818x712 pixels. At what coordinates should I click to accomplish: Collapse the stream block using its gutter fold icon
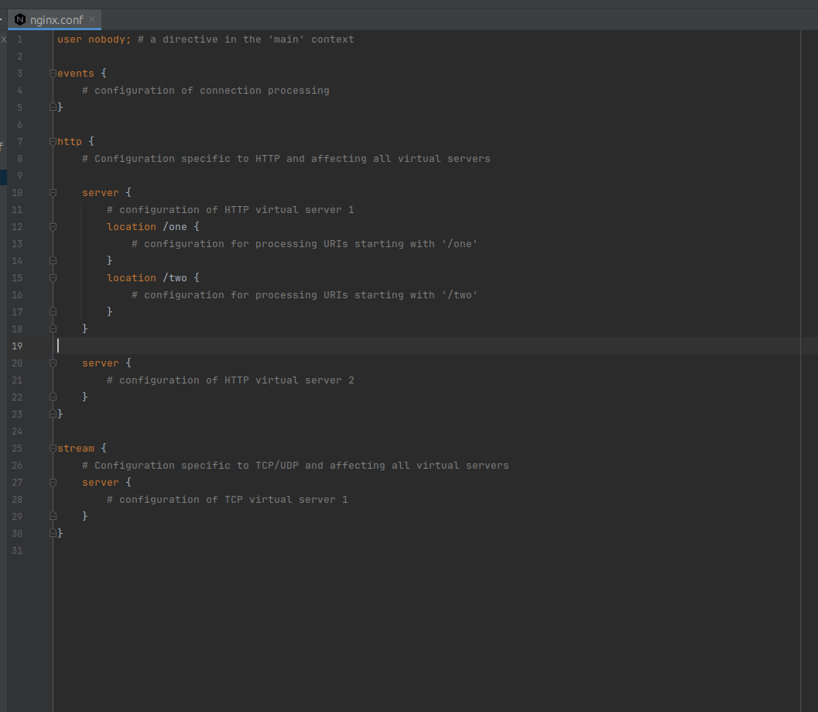tap(52, 448)
